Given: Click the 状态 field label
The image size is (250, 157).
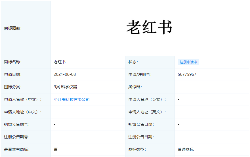Looking at the screenshot, I should click(x=133, y=62).
